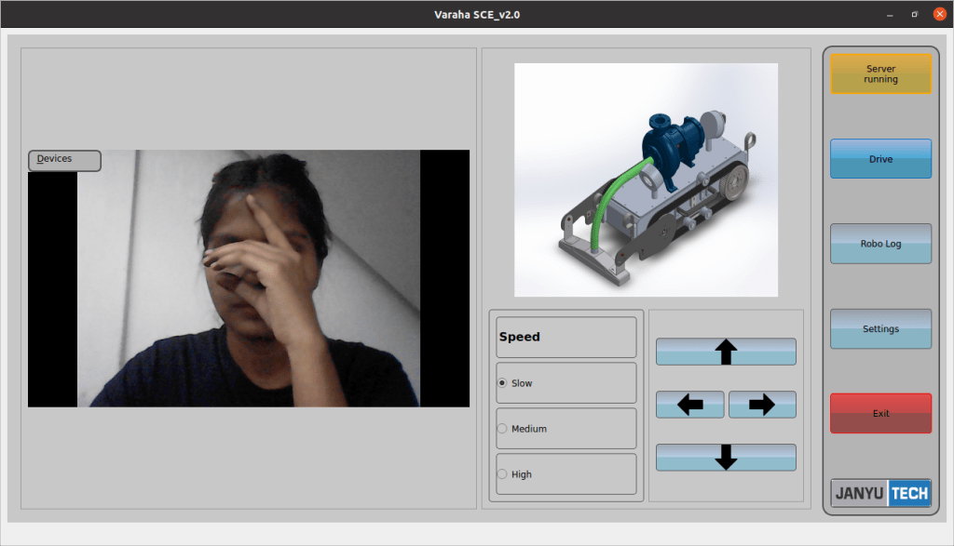
Task: Close the window with orange X
Action: (x=938, y=14)
